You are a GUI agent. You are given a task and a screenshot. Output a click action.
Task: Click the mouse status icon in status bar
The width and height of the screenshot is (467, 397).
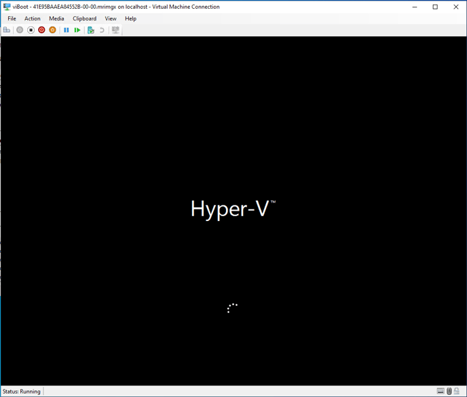pyautogui.click(x=449, y=391)
